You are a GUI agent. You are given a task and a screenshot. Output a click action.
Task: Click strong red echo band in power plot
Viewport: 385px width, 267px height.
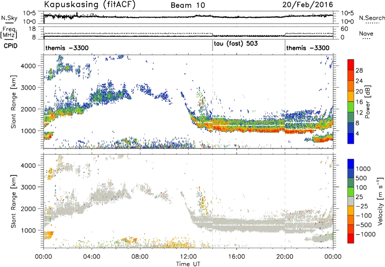tap(248, 130)
